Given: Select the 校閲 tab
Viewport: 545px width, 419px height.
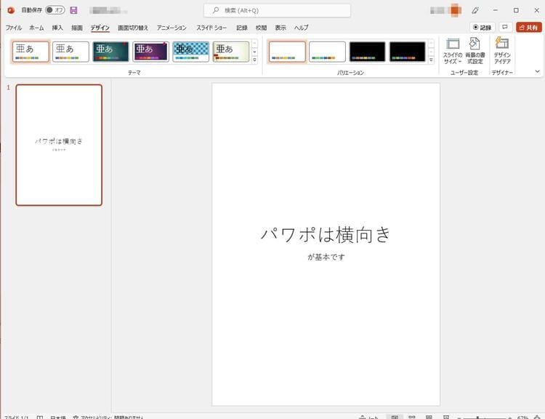Looking at the screenshot, I should 261,28.
